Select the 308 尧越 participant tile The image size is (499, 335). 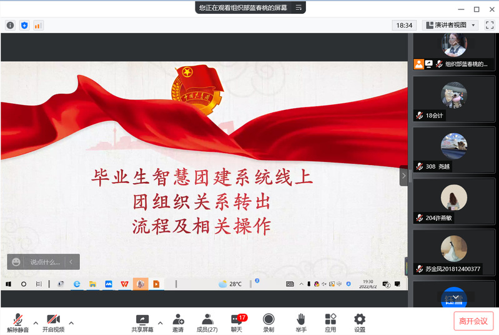454,150
